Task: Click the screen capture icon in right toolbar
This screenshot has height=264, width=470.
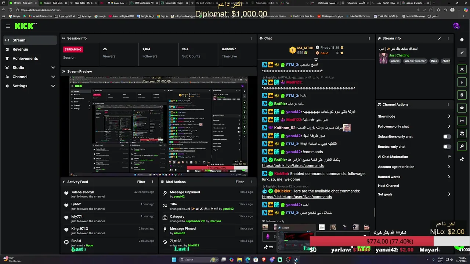Action: [x=462, y=69]
